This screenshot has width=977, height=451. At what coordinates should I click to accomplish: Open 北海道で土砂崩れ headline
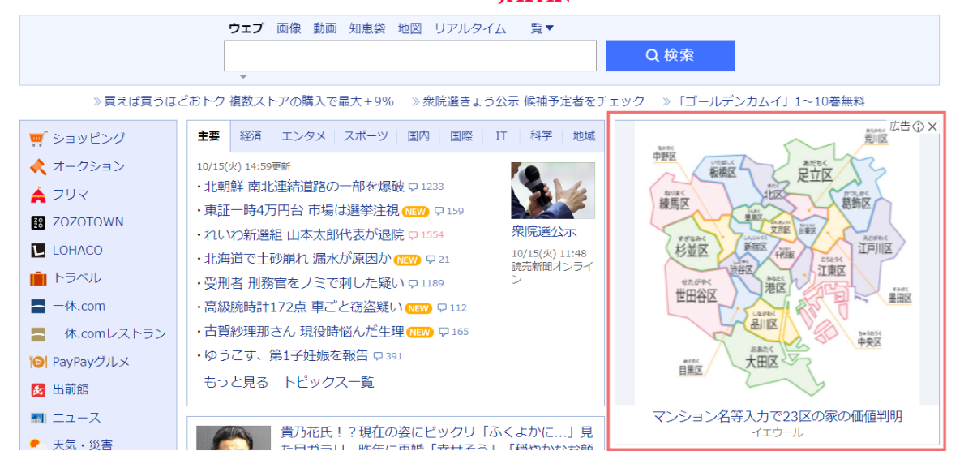tap(298, 260)
